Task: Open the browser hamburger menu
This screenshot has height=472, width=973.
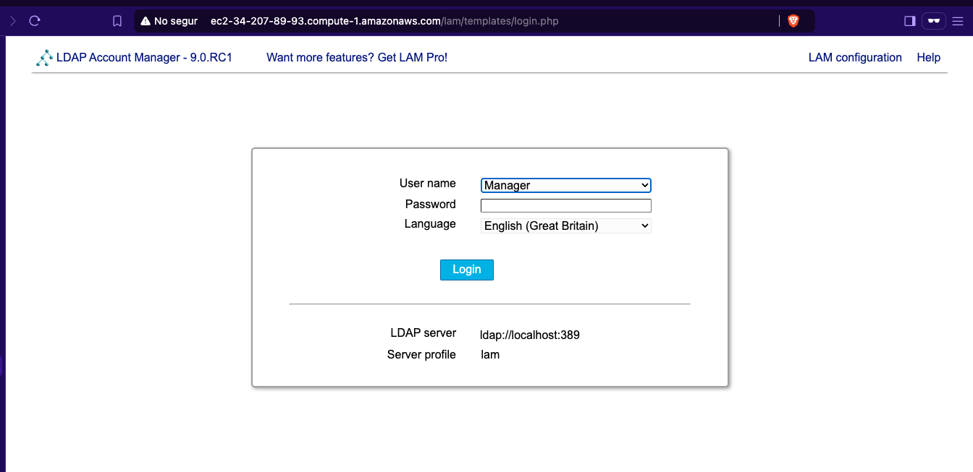Action: pyautogui.click(x=959, y=21)
